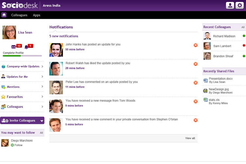Image resolution: width=246 pixels, height=164 pixels.
Task: Open NewDesign.jpg file name
Action: [219, 89]
